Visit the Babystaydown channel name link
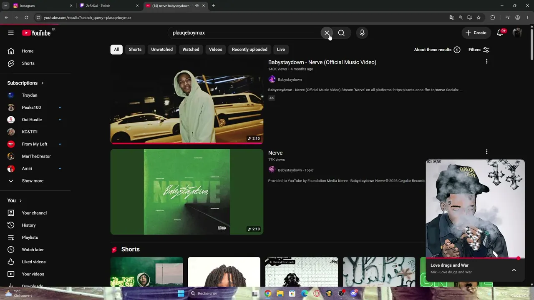 pyautogui.click(x=290, y=80)
